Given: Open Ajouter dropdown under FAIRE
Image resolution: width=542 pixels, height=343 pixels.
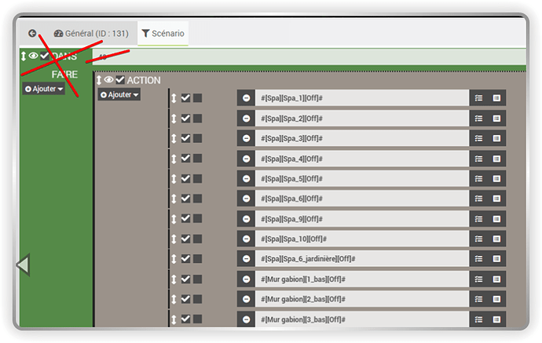Looking at the screenshot, I should click(44, 89).
